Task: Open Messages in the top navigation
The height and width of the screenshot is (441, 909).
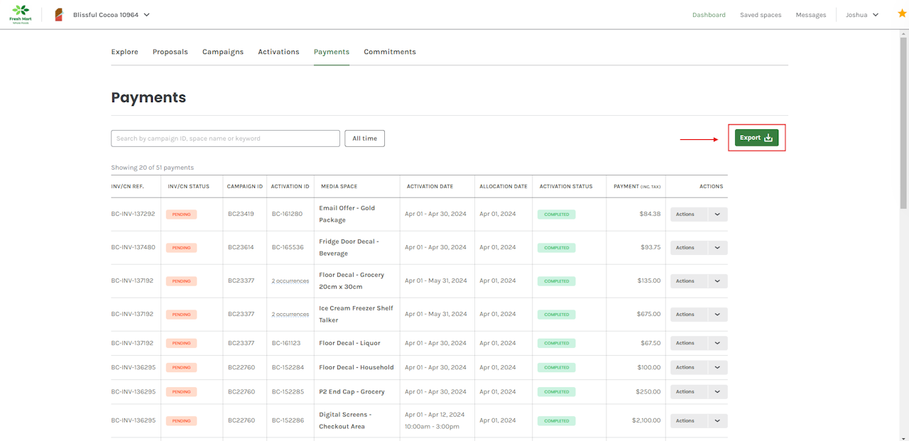Action: pos(810,15)
